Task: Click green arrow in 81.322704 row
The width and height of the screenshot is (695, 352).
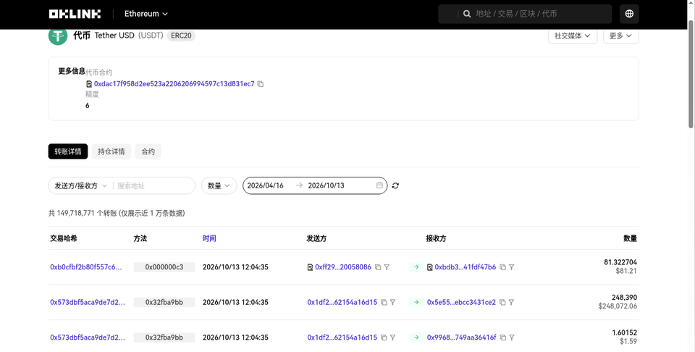Action: (x=416, y=267)
